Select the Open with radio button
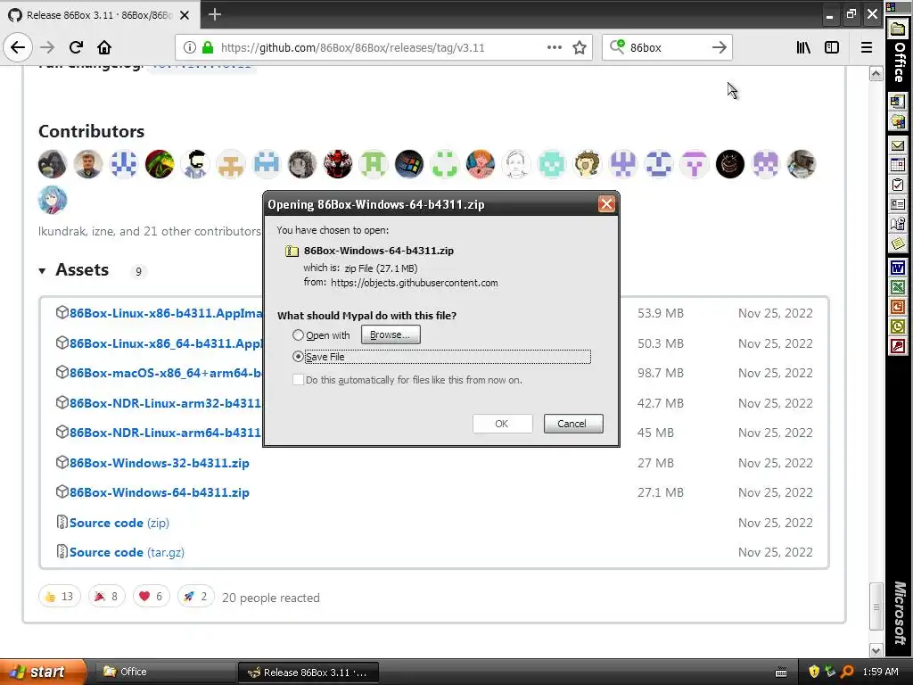This screenshot has height=685, width=913. [298, 335]
